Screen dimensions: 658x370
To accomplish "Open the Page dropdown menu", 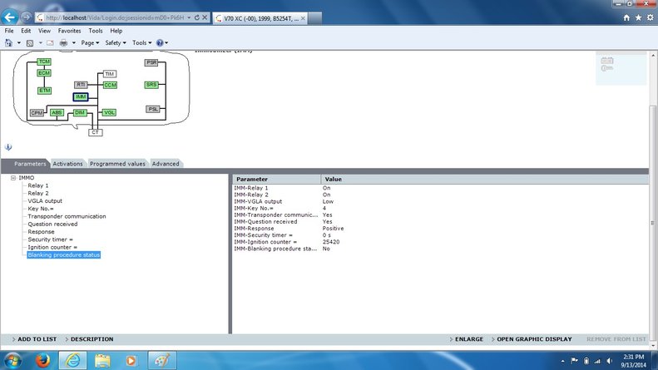I will (x=90, y=42).
